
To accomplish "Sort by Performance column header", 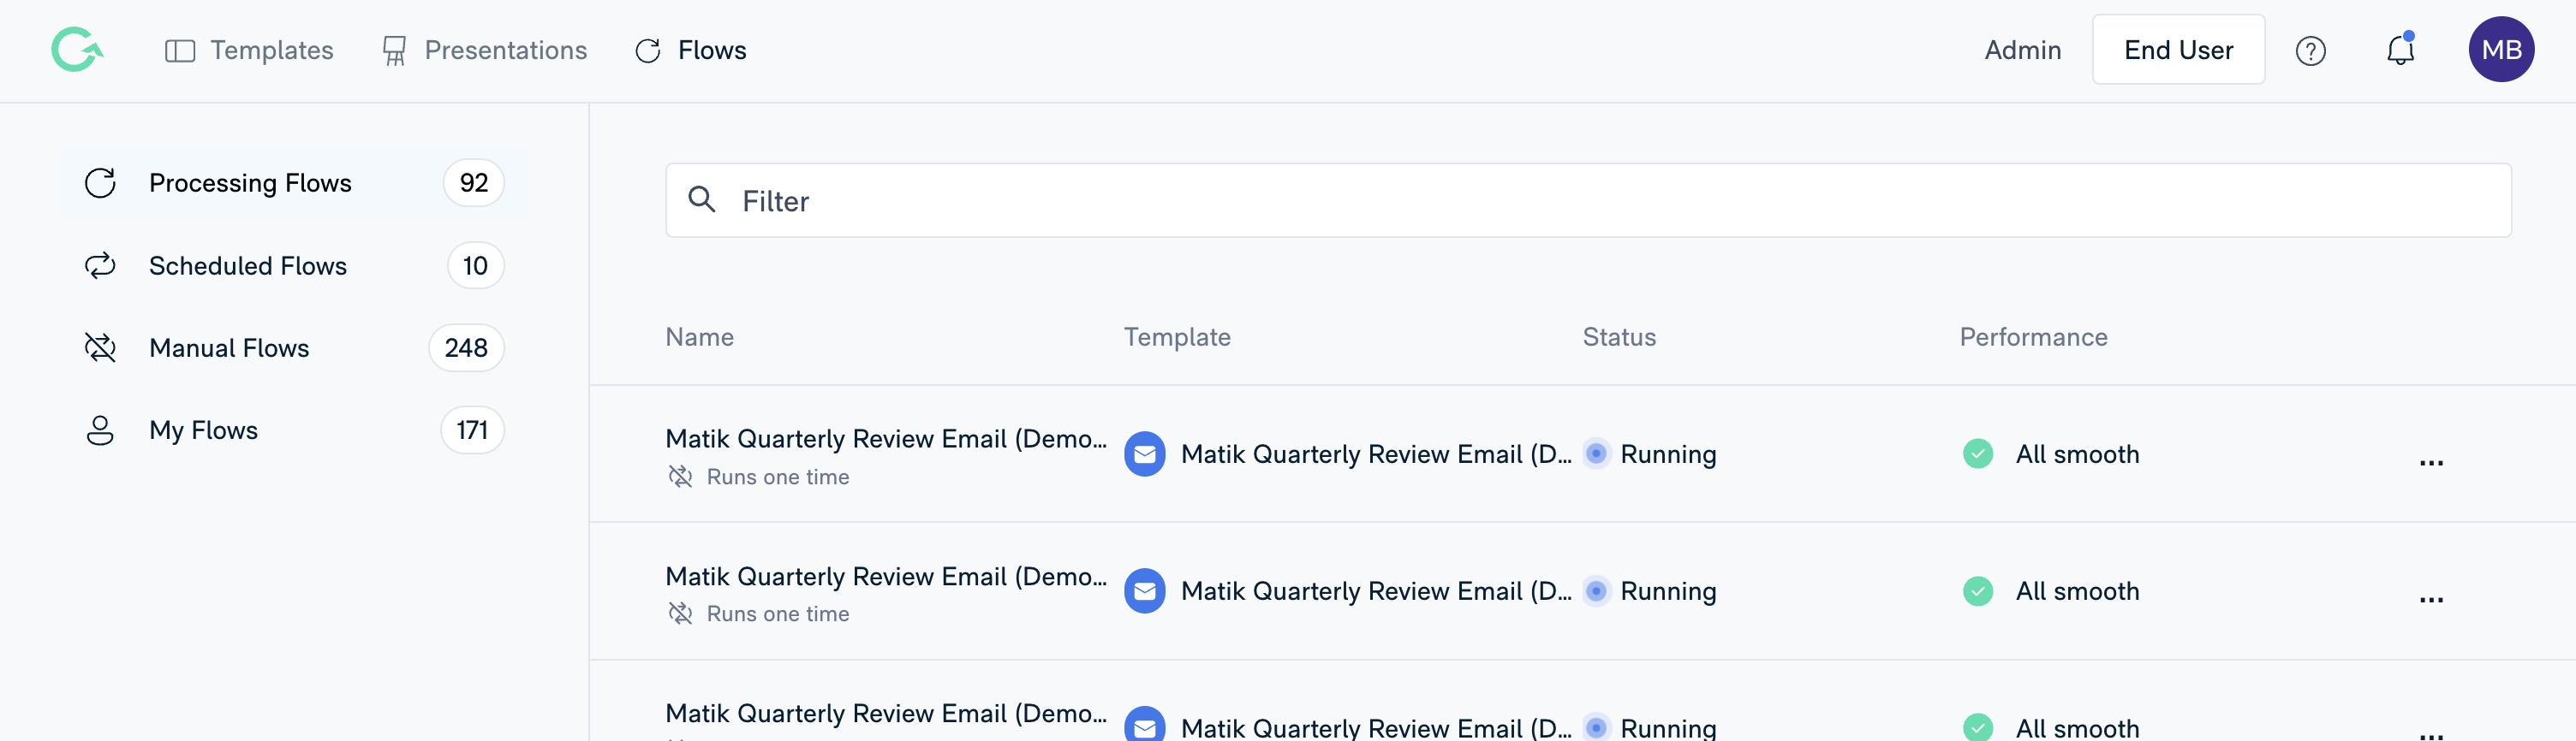I will [x=2033, y=337].
